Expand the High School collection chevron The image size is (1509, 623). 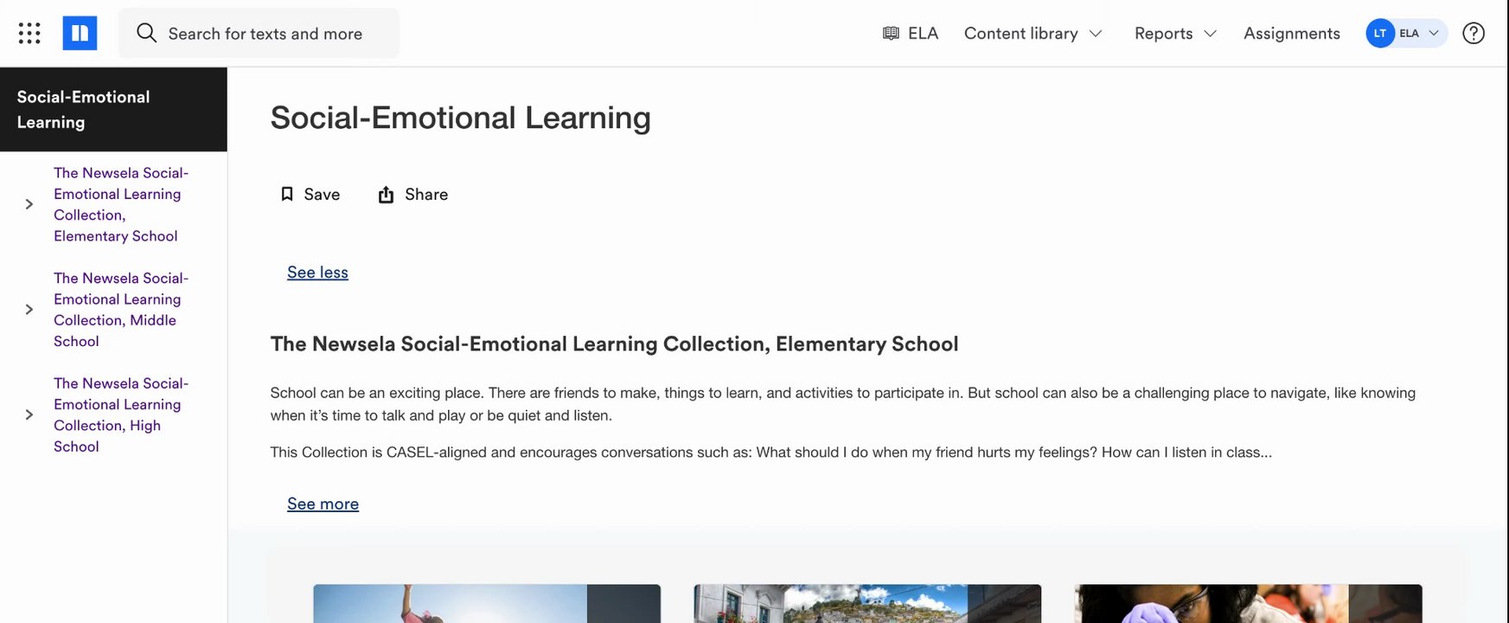pos(29,414)
